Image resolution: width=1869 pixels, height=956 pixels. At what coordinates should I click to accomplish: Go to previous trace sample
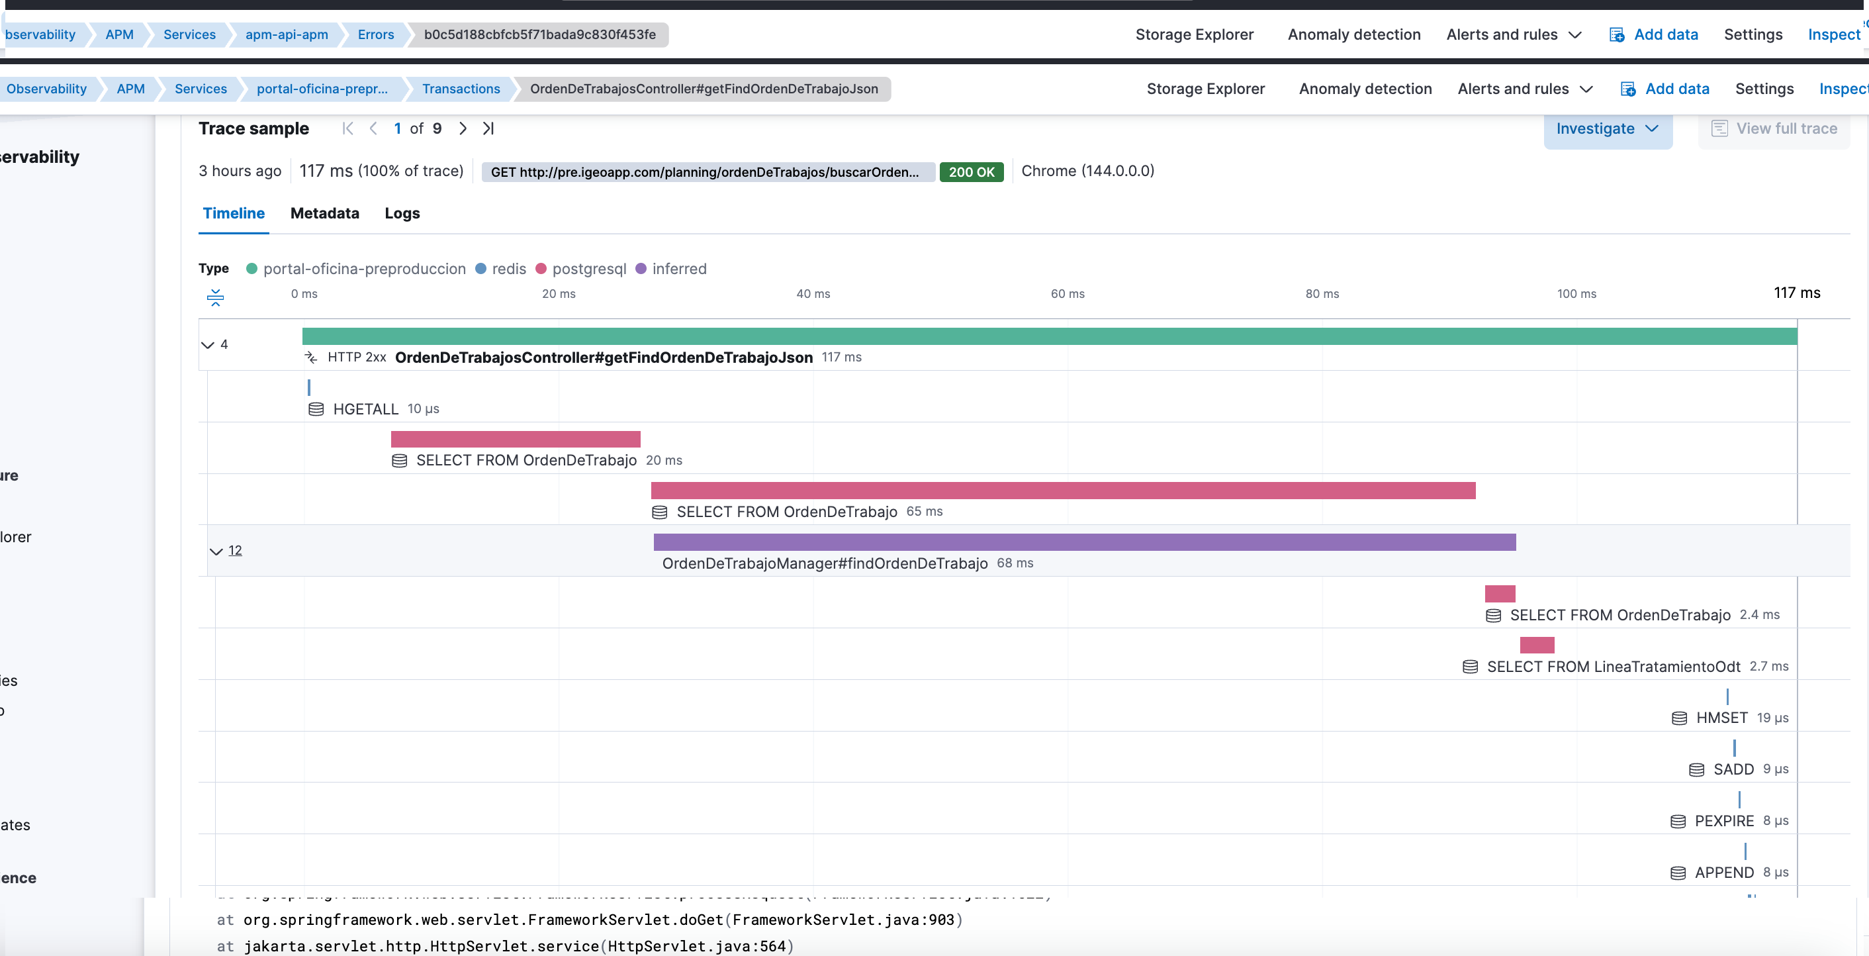[x=373, y=128]
